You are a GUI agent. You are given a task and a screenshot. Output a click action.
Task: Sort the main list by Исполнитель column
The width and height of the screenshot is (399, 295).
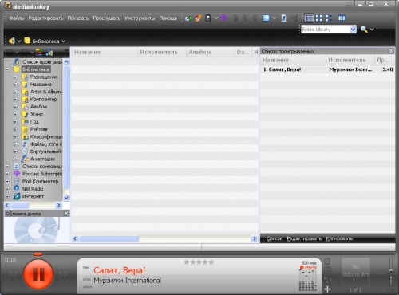pos(162,52)
